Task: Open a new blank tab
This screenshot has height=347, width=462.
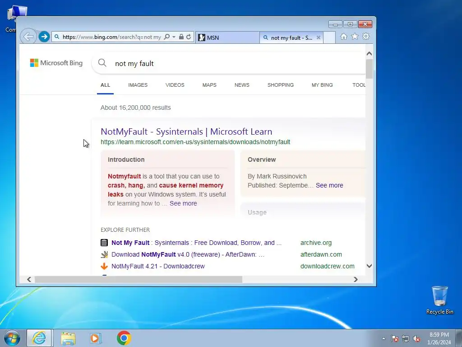Action: [329, 38]
